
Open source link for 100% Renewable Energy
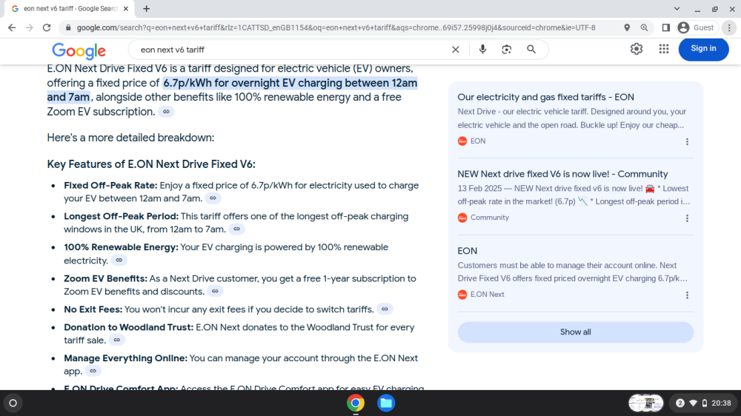[119, 260]
